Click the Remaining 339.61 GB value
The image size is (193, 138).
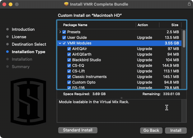[172, 94]
